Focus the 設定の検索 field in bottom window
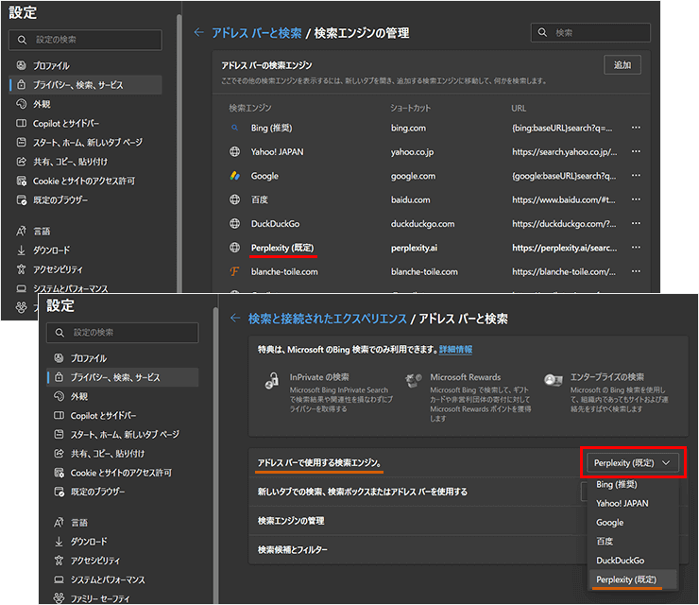 pyautogui.click(x=123, y=333)
